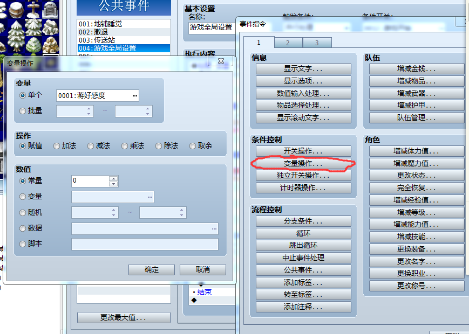This screenshot has width=469, height=334.
Task: Select the 变量 operand radio button
Action: [23, 197]
